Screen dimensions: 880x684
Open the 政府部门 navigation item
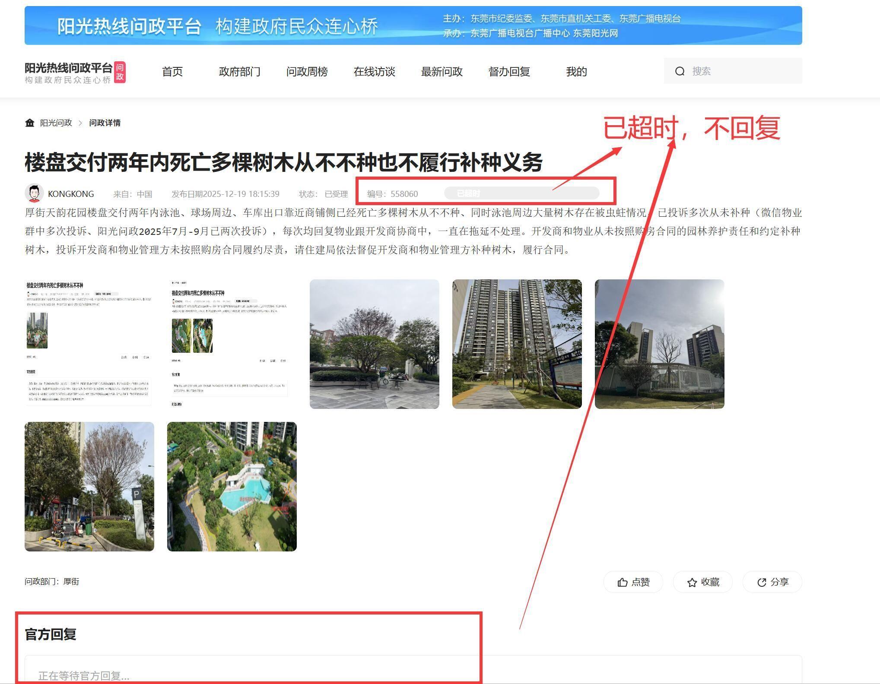(239, 72)
